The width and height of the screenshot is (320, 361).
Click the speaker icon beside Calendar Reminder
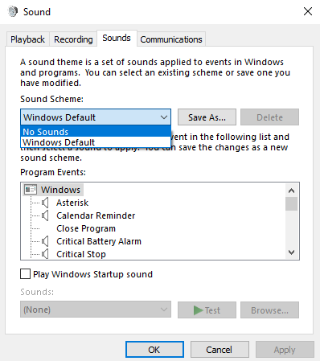pyautogui.click(x=45, y=215)
